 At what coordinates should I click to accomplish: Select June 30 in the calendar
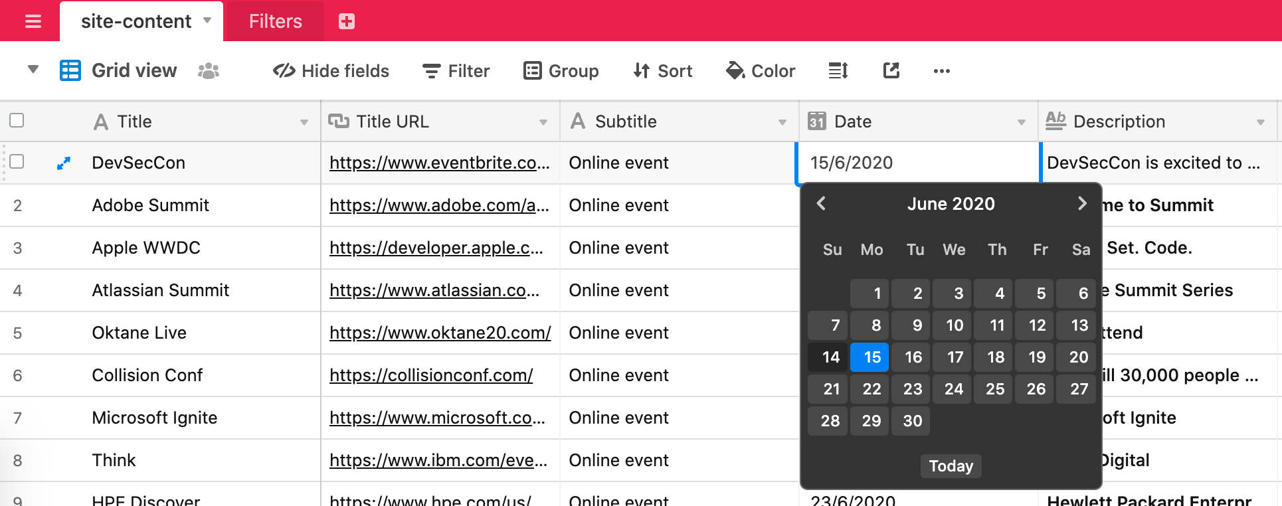(x=911, y=420)
